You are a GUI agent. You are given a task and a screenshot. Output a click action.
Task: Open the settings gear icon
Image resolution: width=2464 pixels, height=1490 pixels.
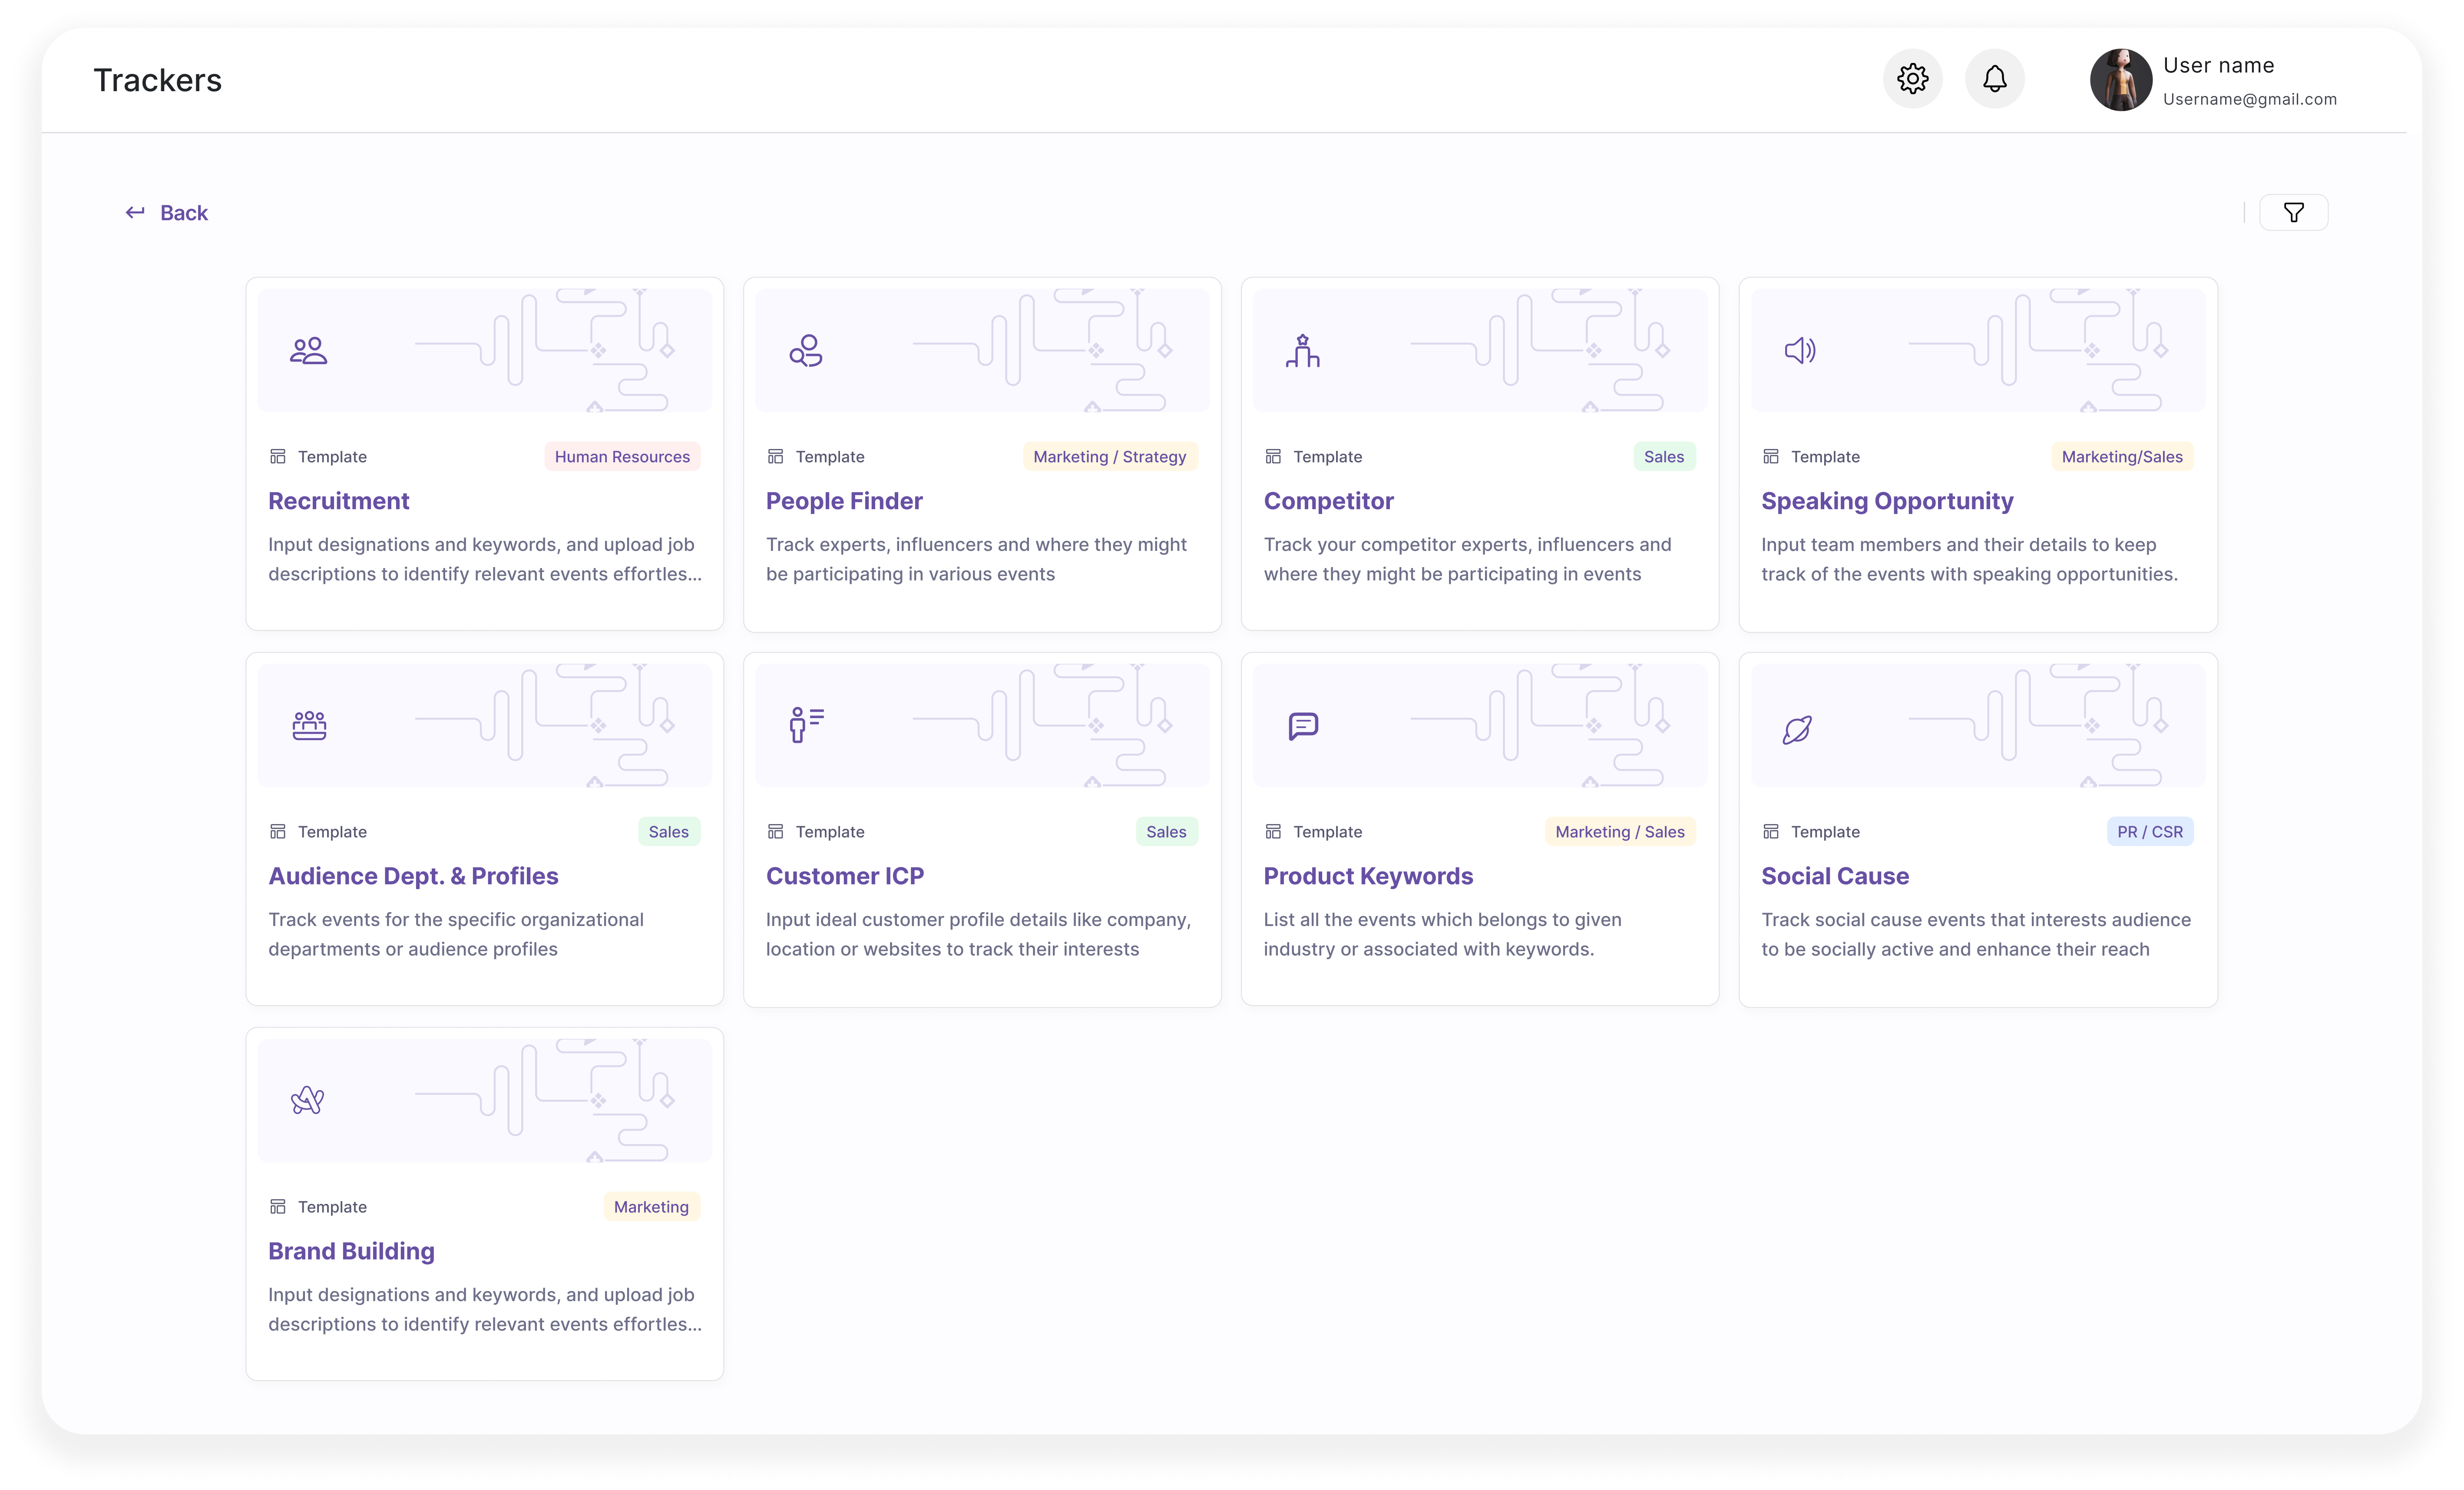pyautogui.click(x=1912, y=79)
